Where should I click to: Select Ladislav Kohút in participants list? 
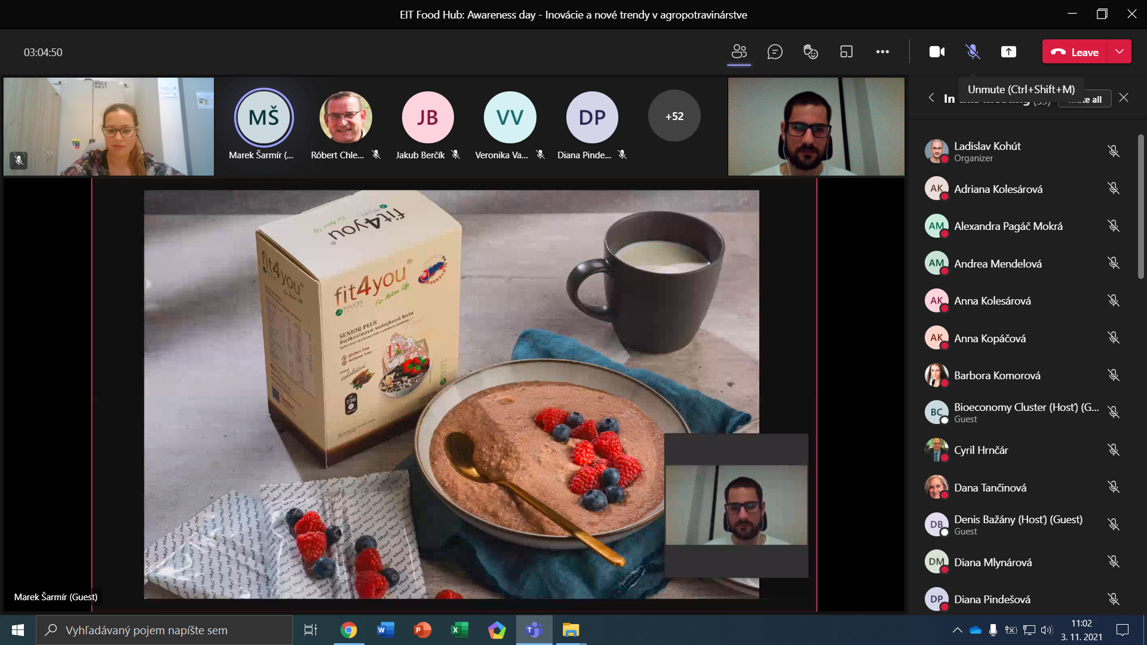1023,151
